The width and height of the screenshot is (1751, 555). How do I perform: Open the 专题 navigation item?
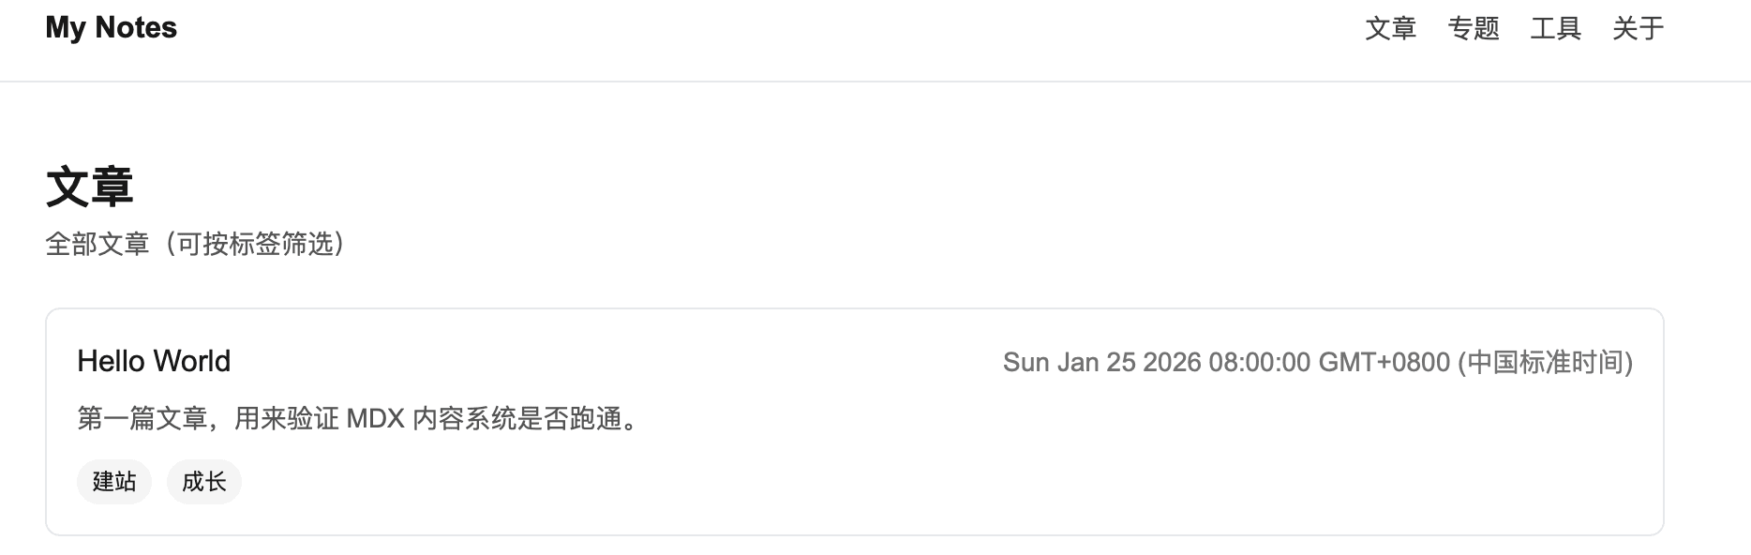tap(1473, 29)
